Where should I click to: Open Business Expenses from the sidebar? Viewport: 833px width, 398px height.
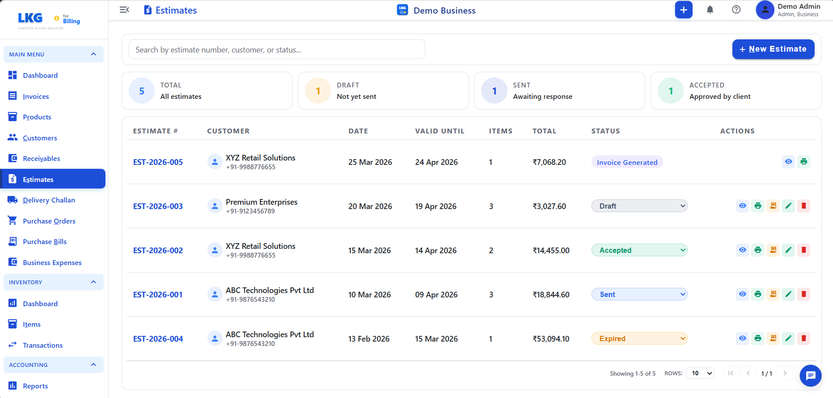point(52,262)
